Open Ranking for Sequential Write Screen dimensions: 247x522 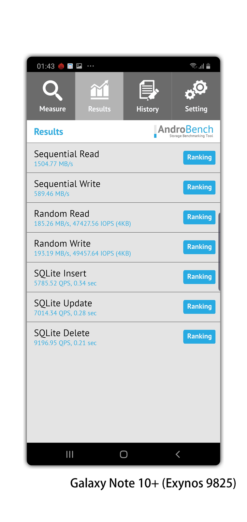tap(199, 187)
